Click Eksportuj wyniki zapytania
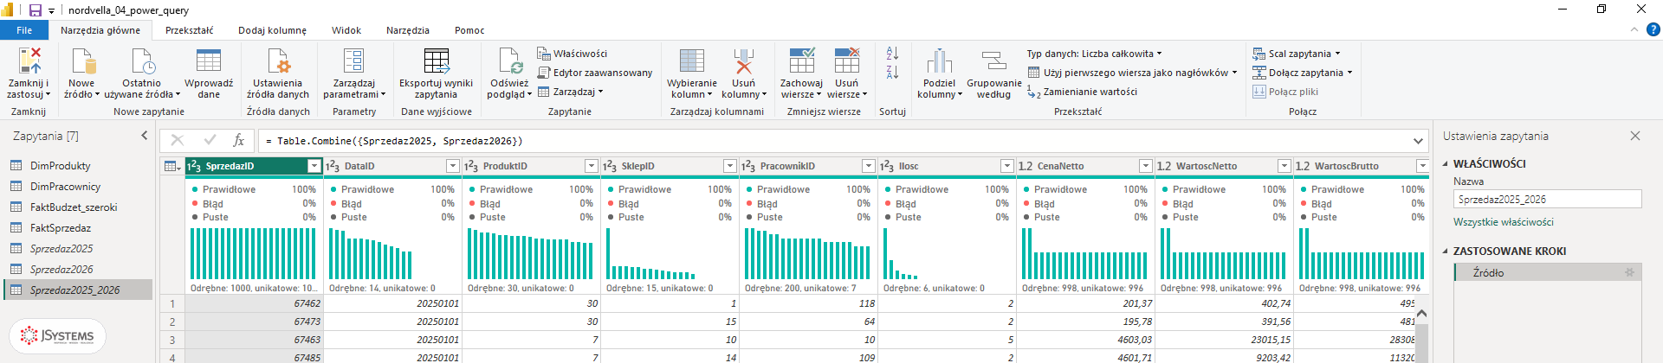 [436, 73]
